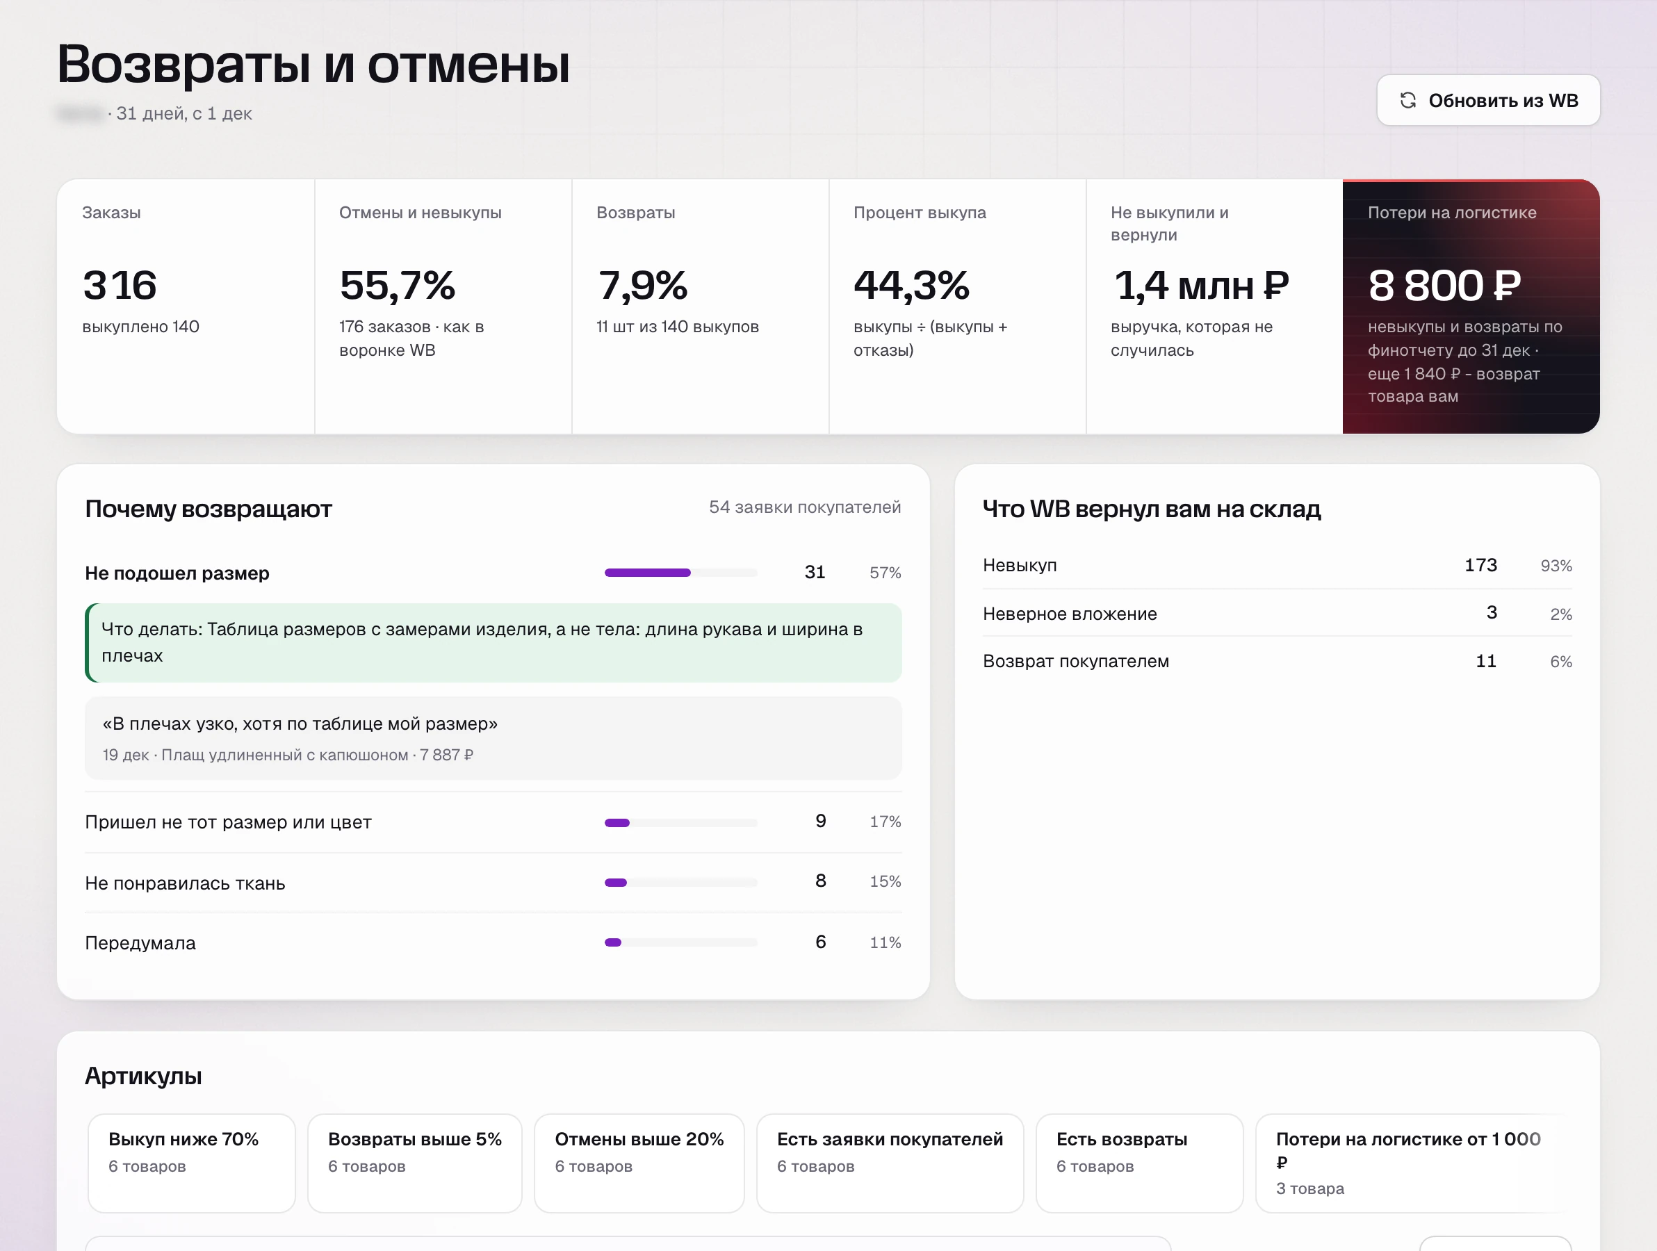Viewport: 1657px width, 1251px height.
Task: Click the Невыкуп row with 173
Action: click(1278, 566)
